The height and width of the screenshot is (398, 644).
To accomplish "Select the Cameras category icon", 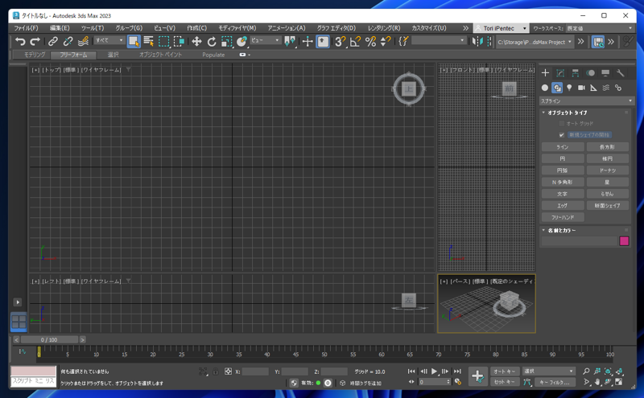I will pyautogui.click(x=581, y=88).
